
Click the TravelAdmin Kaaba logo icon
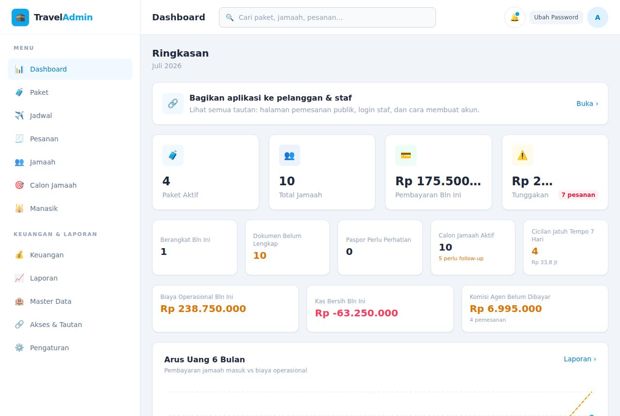pyautogui.click(x=20, y=17)
